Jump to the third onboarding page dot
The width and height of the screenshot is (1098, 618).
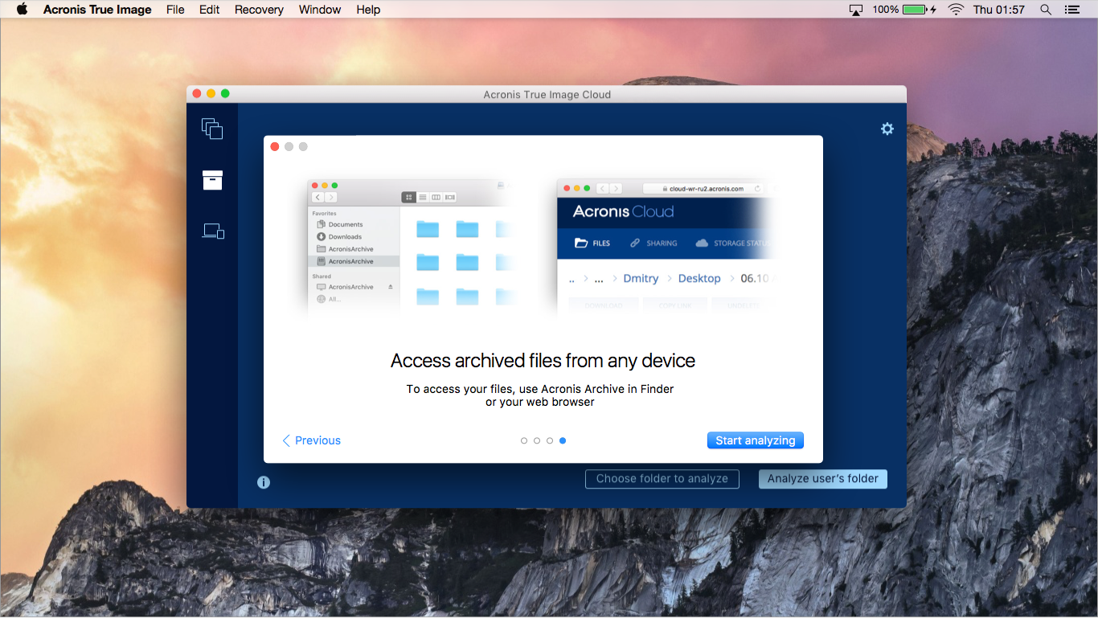pyautogui.click(x=550, y=440)
